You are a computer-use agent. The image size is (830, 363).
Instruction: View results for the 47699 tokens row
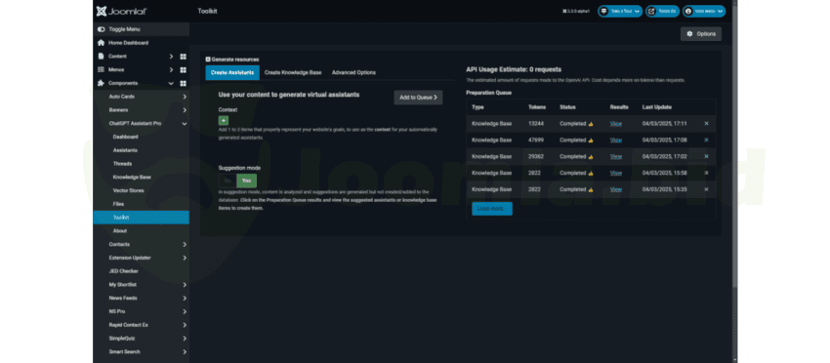point(615,141)
